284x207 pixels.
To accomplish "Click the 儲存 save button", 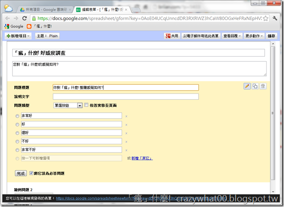I will (271, 36).
